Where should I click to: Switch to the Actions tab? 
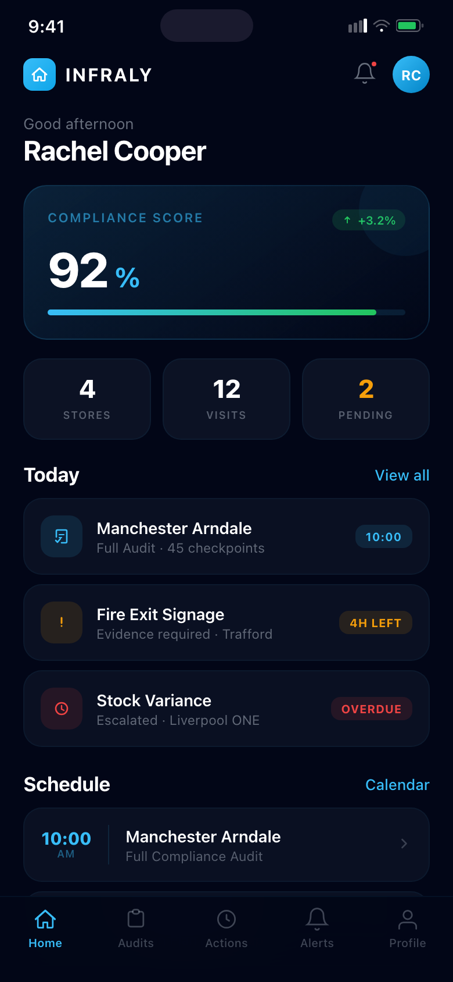pos(227,928)
